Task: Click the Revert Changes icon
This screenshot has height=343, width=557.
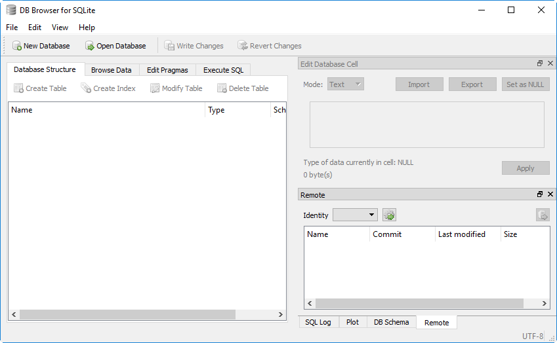Action: [243, 46]
